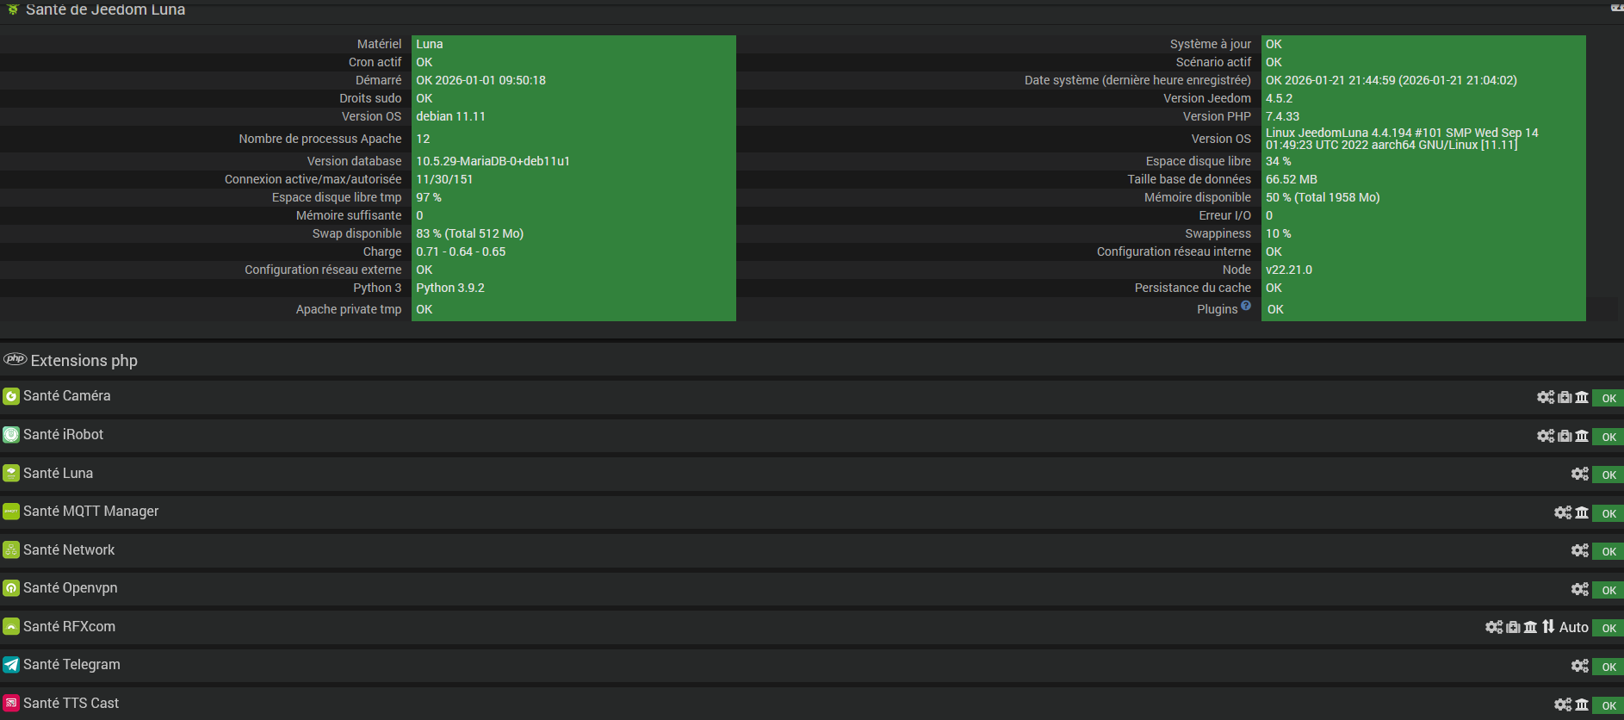
Task: Click the OK badge for Santé Network
Action: click(1608, 551)
